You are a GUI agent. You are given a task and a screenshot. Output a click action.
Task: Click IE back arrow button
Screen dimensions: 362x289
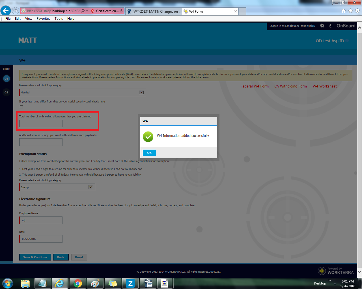[6, 11]
